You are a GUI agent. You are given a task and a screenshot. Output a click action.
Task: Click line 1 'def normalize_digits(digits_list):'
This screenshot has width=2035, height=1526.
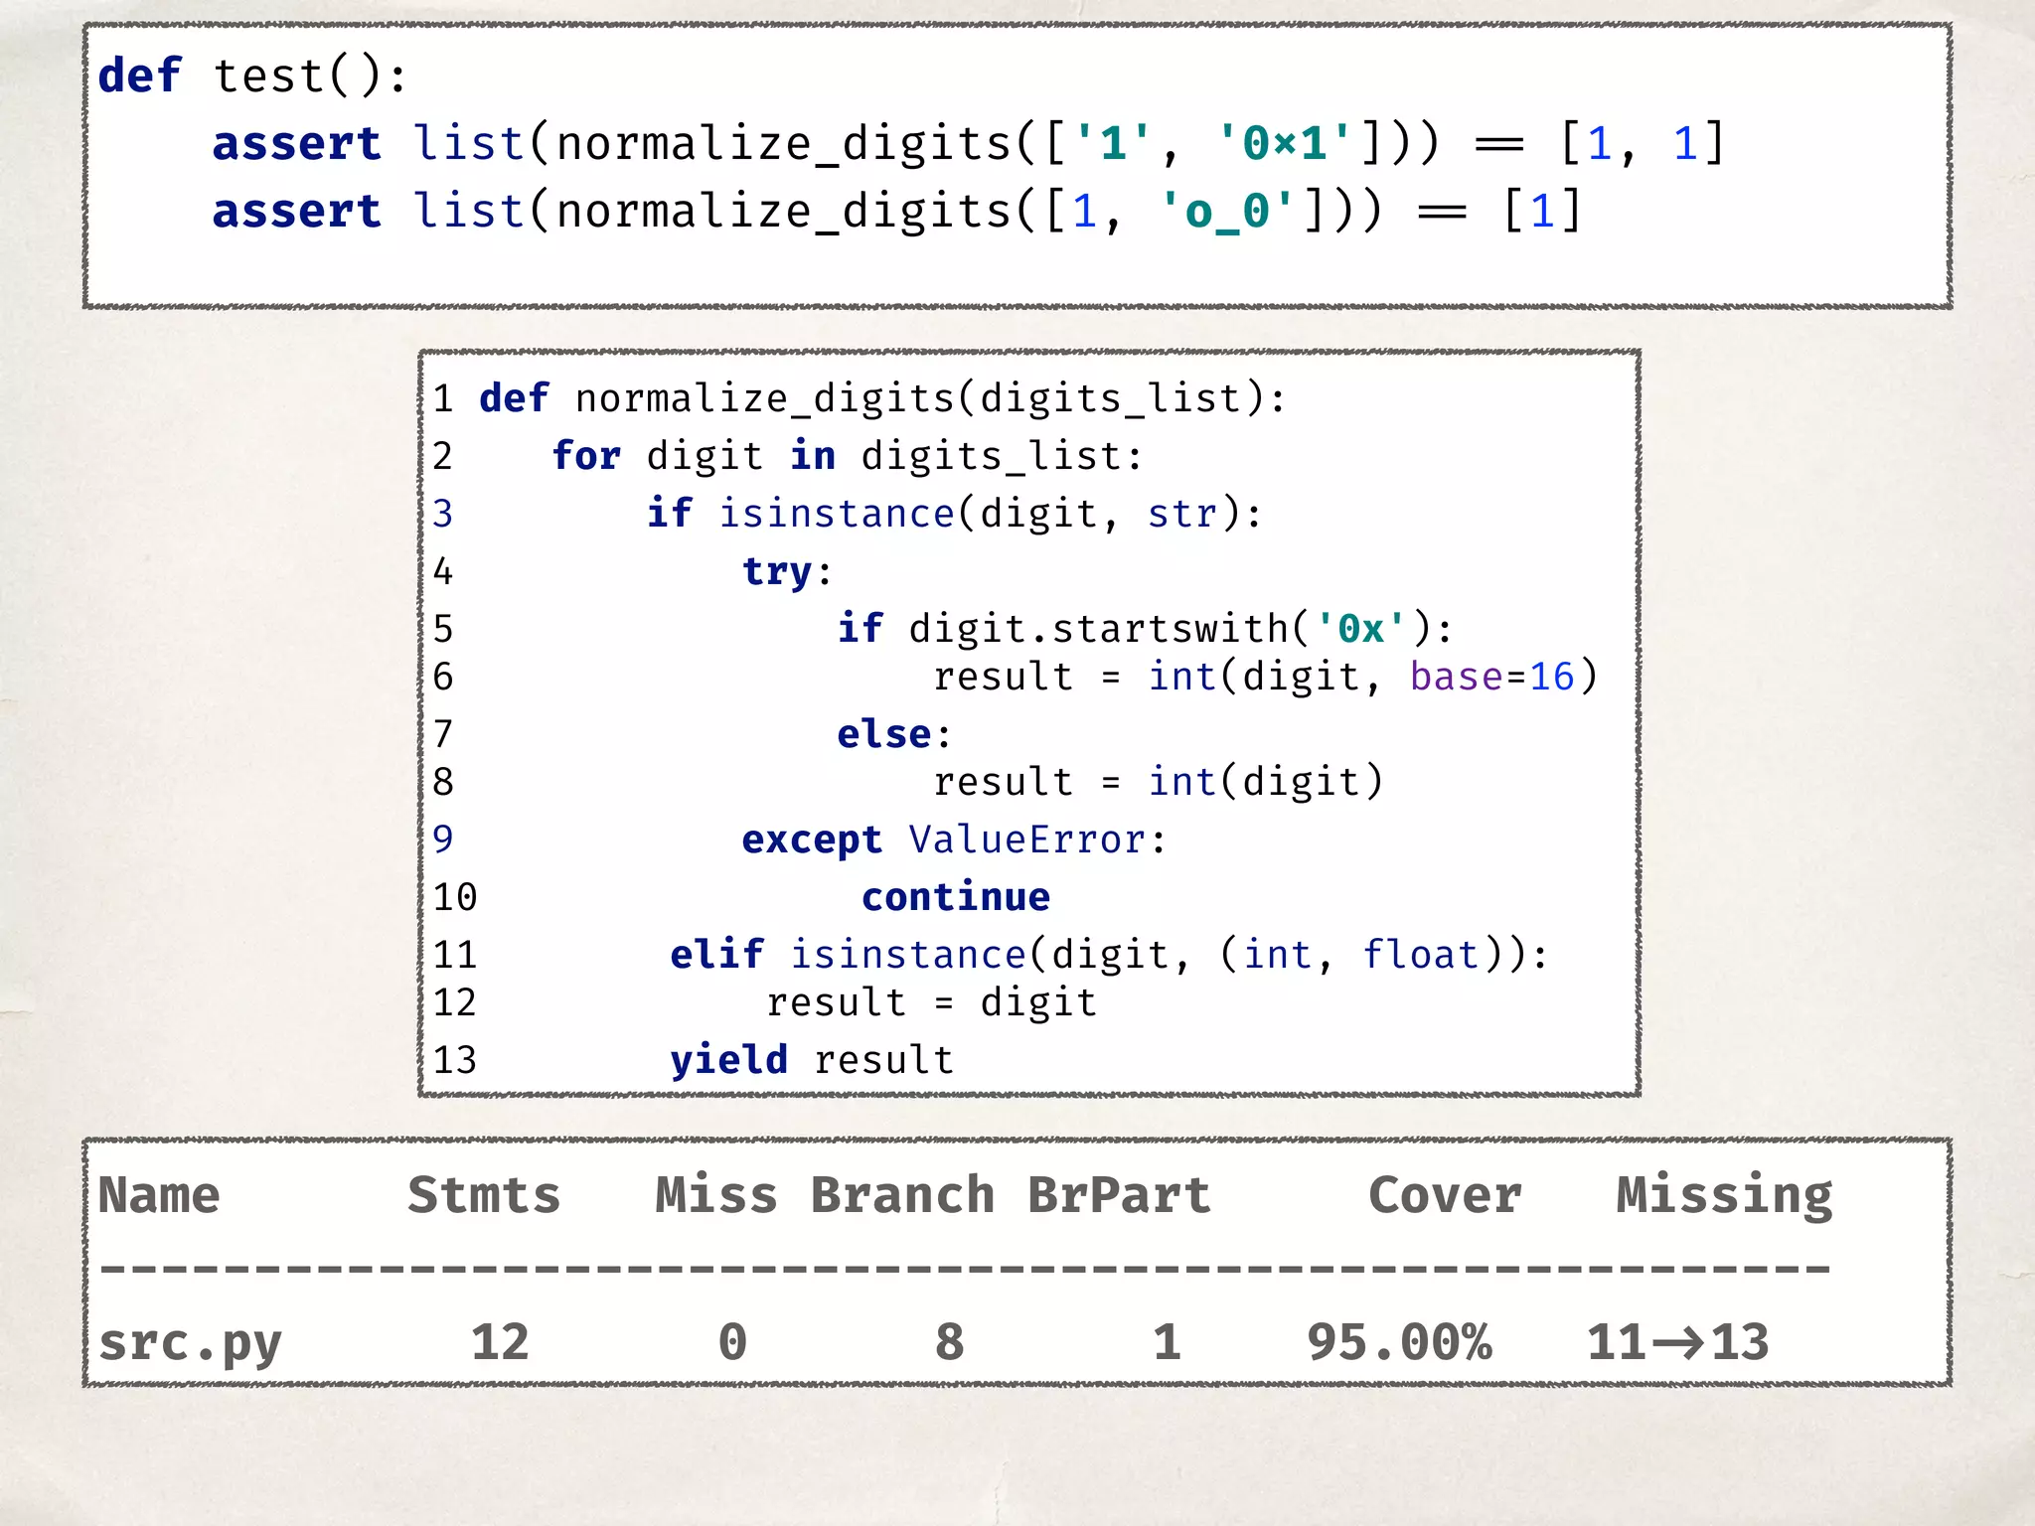pos(882,398)
